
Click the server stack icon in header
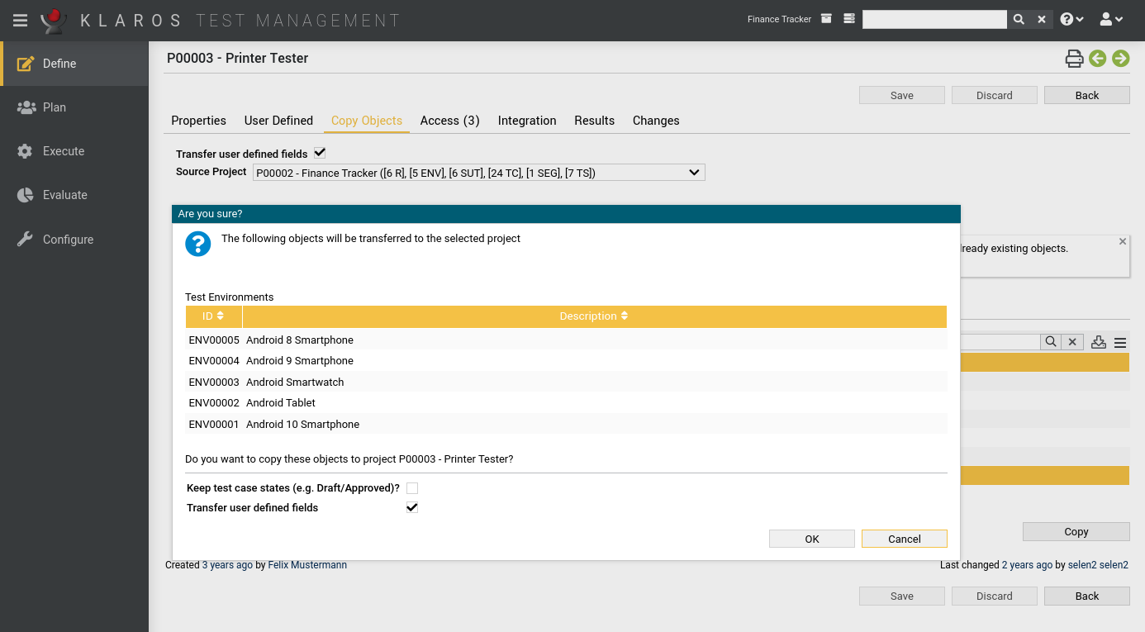[848, 19]
